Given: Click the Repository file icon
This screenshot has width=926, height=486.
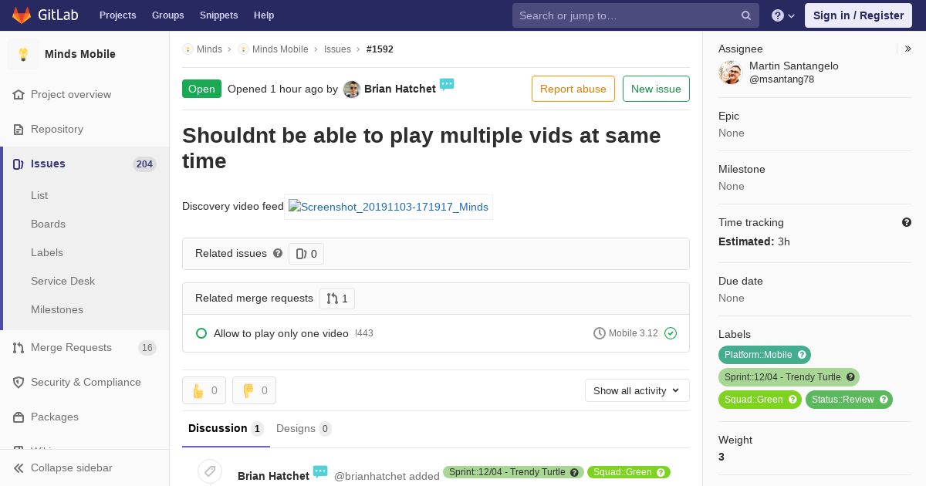Looking at the screenshot, I should pos(19,129).
